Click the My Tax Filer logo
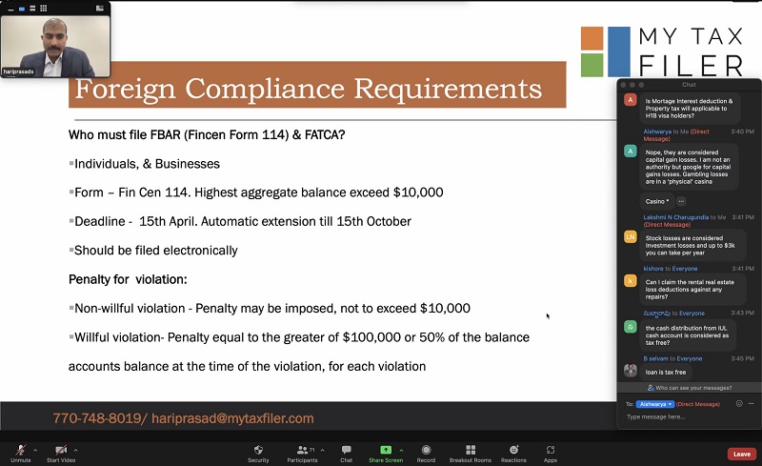The image size is (762, 466). click(662, 52)
